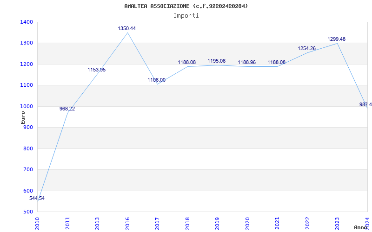Select the 1188.96 data label
The height and width of the screenshot is (232, 372).
247,62
